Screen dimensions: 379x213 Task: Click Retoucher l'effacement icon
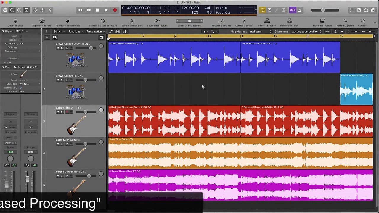tap(68, 21)
